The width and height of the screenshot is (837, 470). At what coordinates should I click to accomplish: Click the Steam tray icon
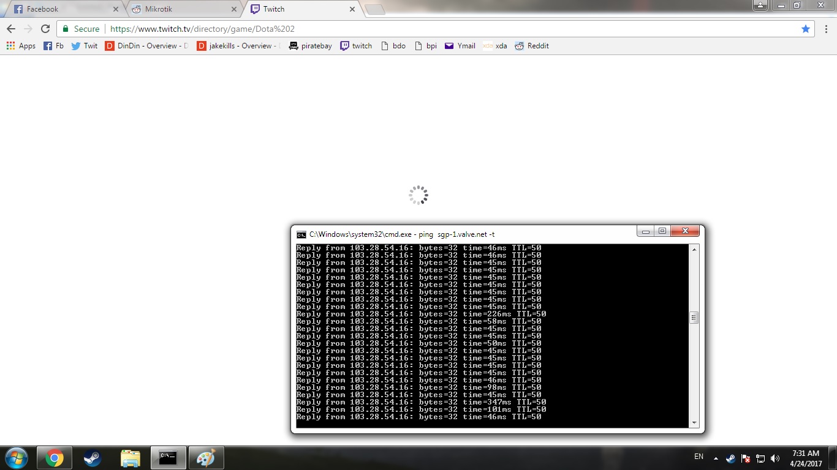[730, 458]
